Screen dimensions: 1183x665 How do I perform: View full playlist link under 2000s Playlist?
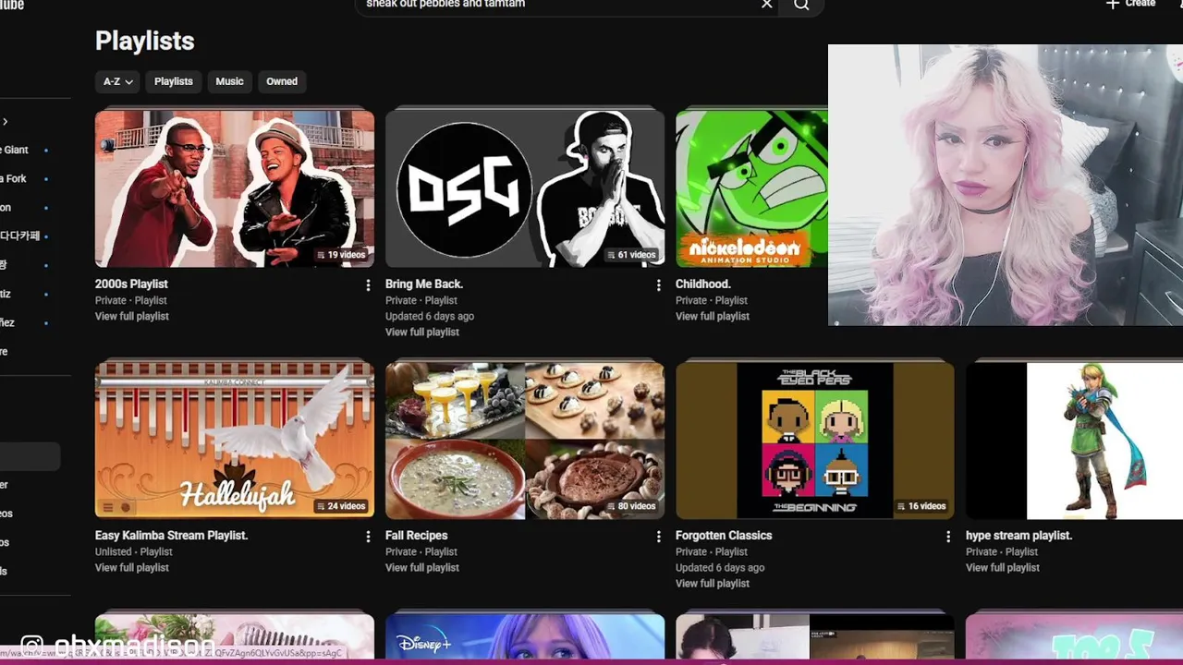pyautogui.click(x=132, y=316)
